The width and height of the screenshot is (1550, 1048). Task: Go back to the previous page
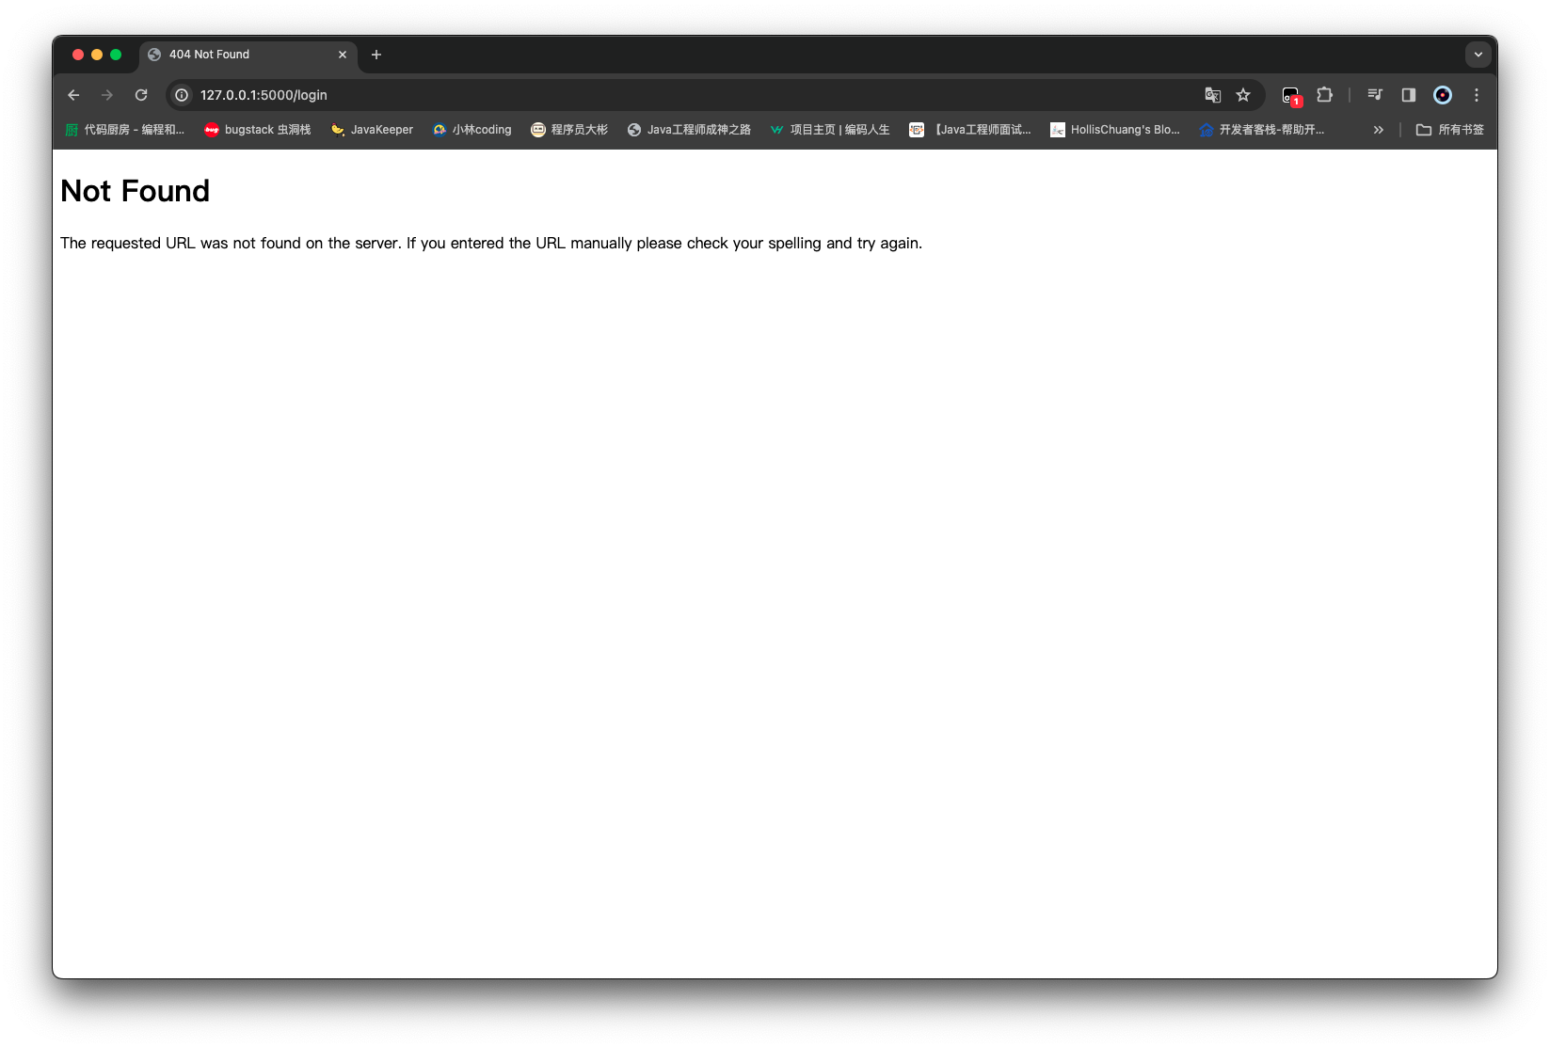73,95
